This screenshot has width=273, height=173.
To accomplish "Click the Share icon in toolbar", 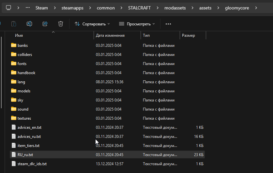I will pos(45,24).
